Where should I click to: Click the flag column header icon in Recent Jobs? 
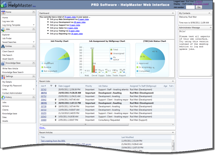tap(51, 86)
